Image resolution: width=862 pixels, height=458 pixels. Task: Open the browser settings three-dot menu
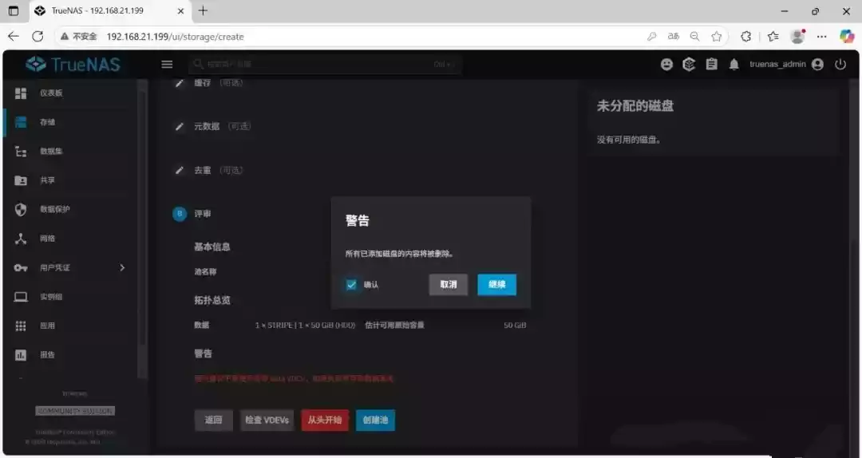coord(821,36)
